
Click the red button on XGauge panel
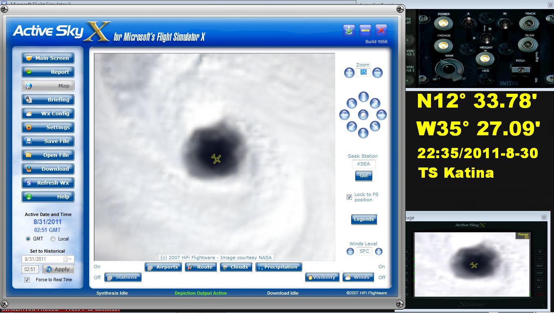click(x=539, y=294)
